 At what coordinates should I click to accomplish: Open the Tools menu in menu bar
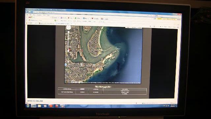(x=44, y=15)
